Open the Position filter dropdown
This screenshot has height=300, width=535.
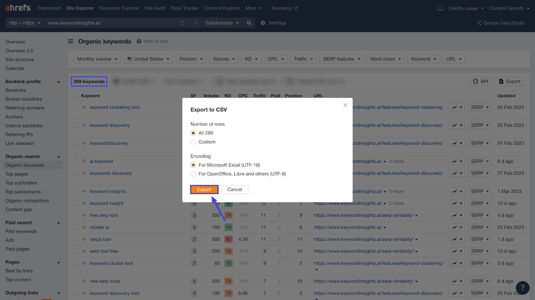(191, 59)
